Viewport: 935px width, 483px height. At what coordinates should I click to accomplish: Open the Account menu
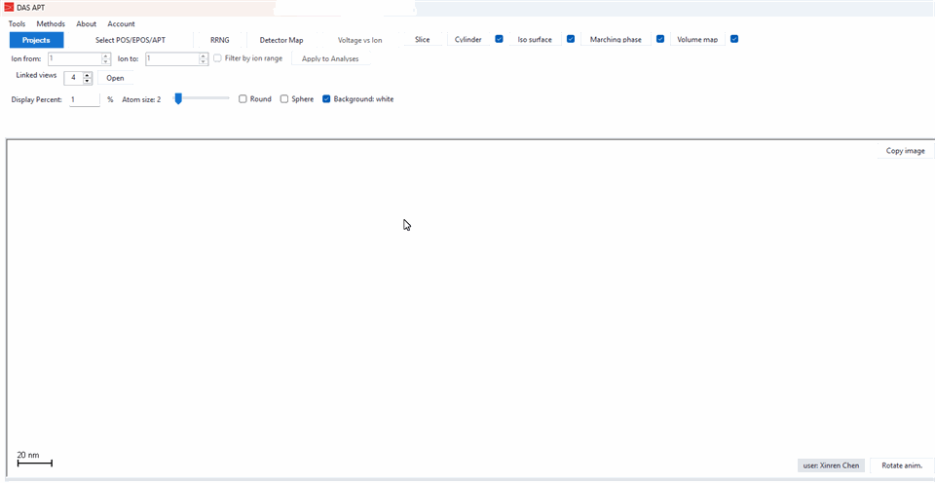pos(121,23)
